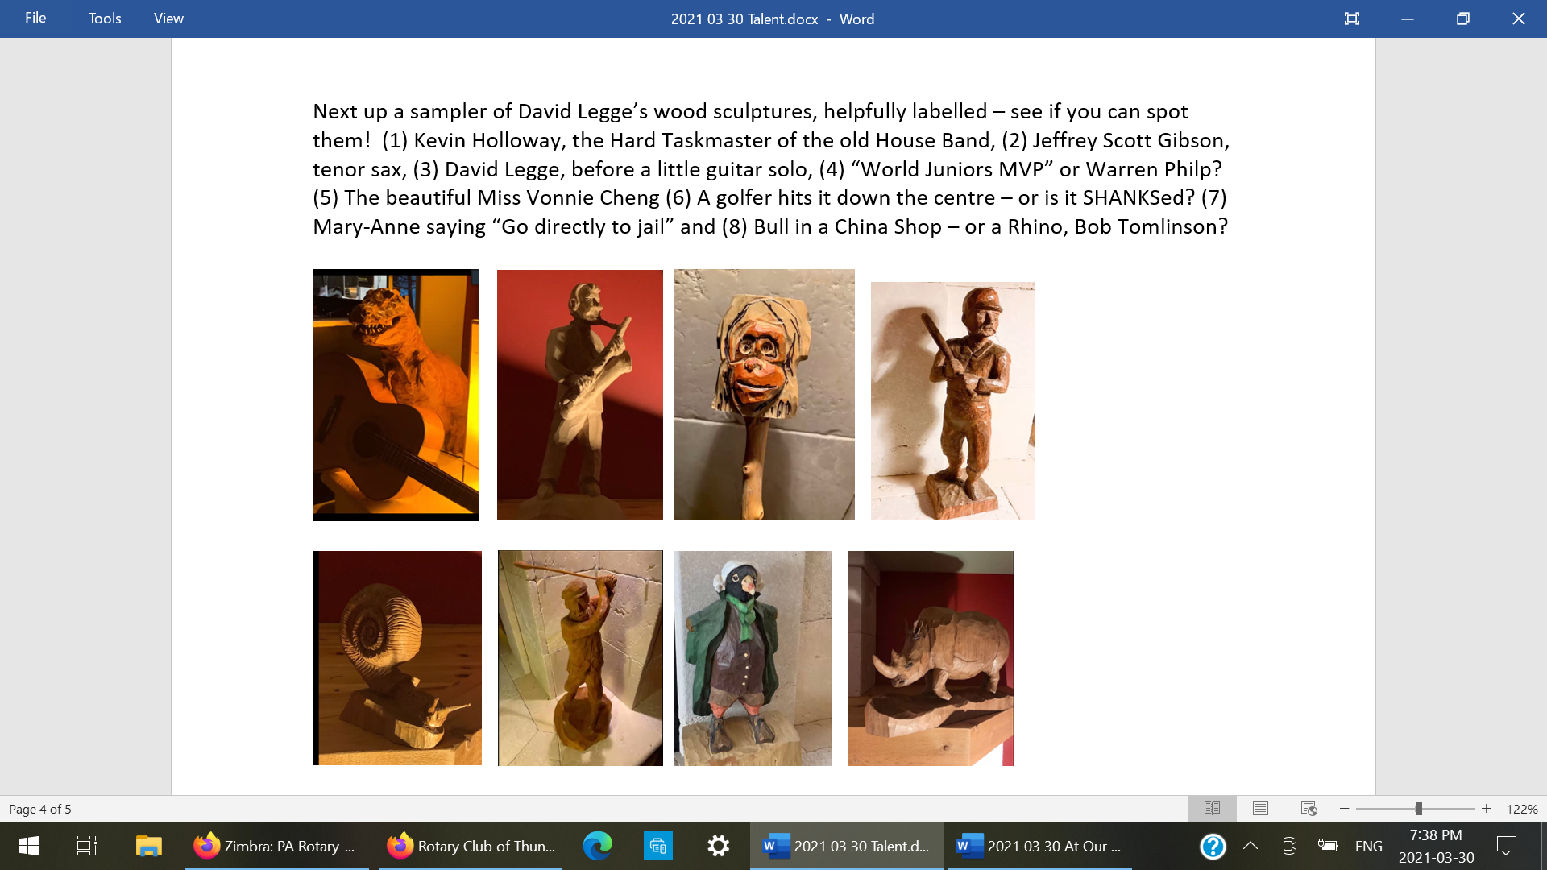Image resolution: width=1547 pixels, height=870 pixels.
Task: Click the zoom in plus button
Action: tap(1486, 808)
